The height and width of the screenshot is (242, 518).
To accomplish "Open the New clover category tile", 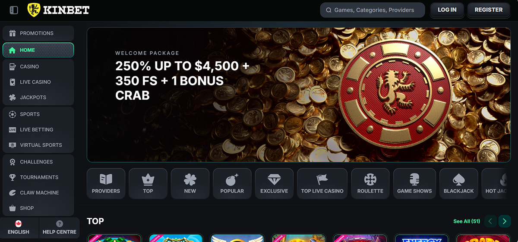I will pyautogui.click(x=190, y=183).
